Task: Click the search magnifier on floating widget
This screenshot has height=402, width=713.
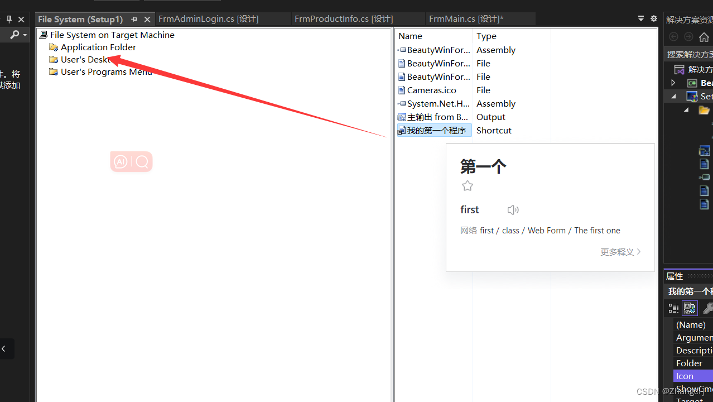Action: (x=142, y=162)
